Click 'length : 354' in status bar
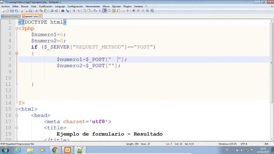 tap(132, 144)
